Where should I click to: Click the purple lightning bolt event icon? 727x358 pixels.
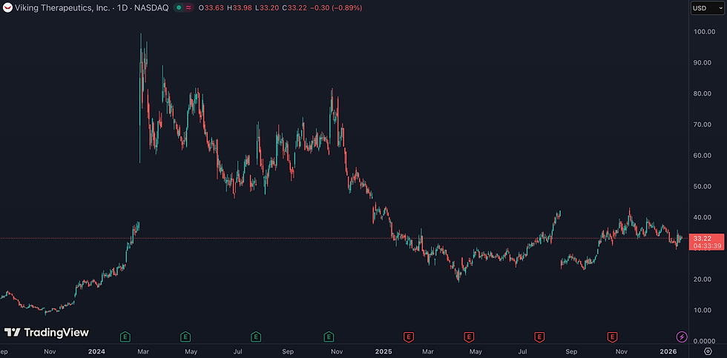682,337
